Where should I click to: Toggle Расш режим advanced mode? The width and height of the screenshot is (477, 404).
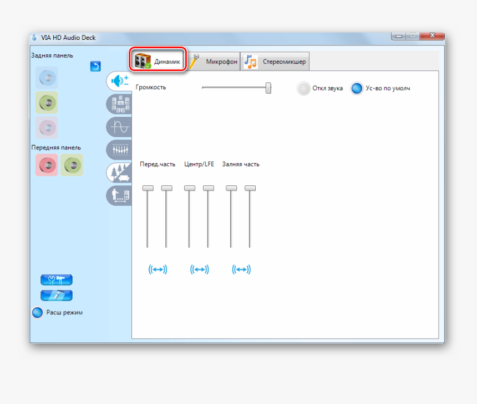(x=37, y=312)
